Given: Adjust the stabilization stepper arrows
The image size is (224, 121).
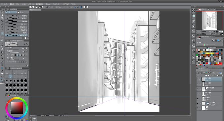Looking at the screenshot, I should click(x=25, y=58).
